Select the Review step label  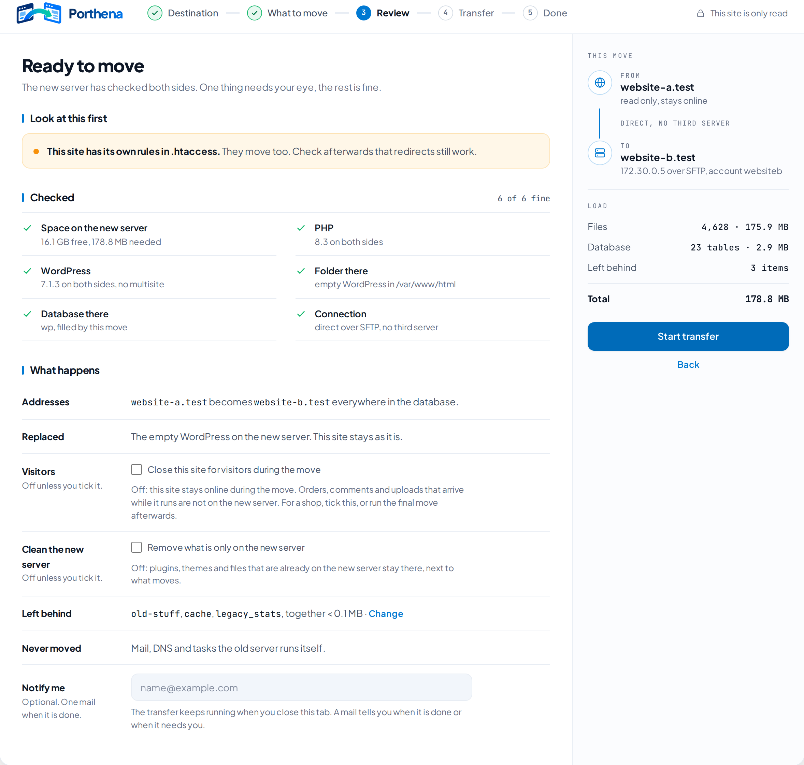click(393, 13)
